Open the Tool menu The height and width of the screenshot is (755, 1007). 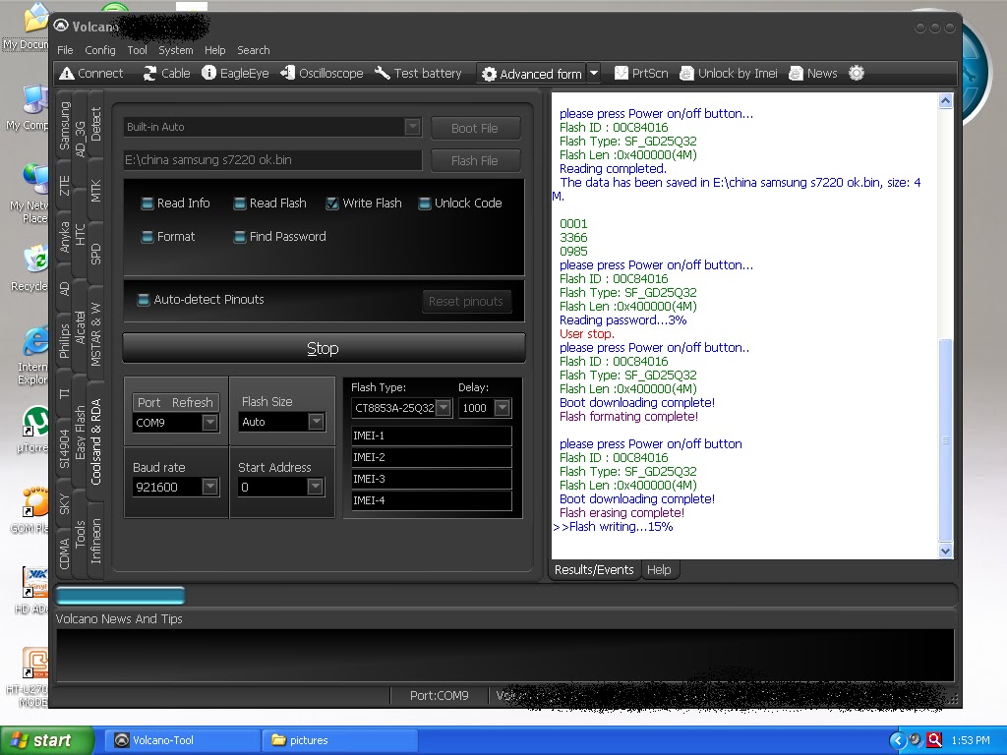coord(137,50)
